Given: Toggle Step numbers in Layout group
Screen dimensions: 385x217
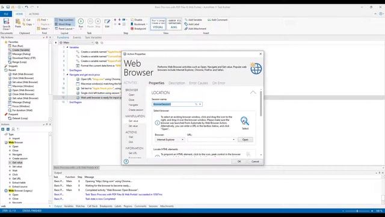Looking at the screenshot, I should [x=64, y=20].
